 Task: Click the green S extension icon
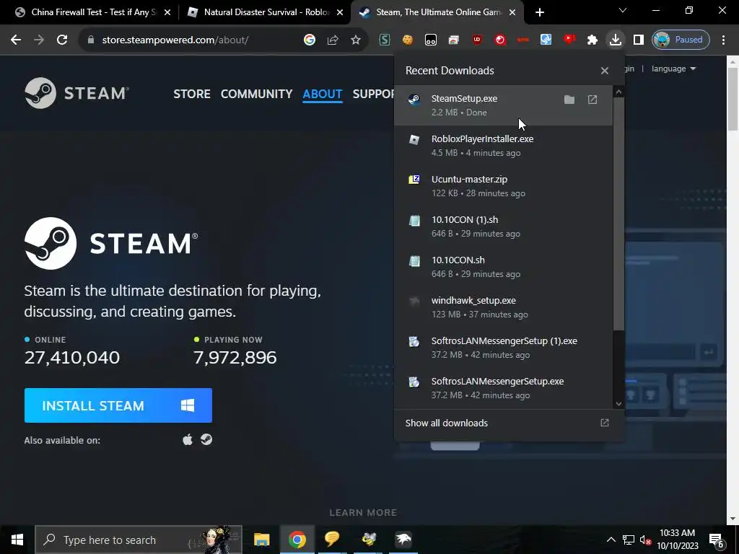(385, 40)
